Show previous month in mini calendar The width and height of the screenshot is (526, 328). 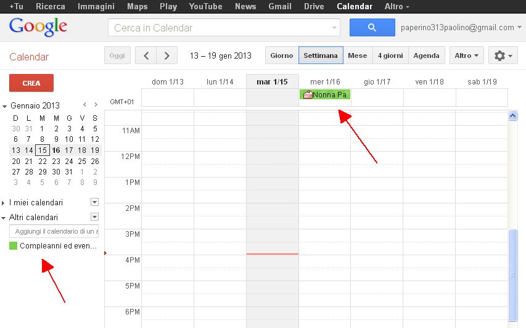pyautogui.click(x=85, y=105)
